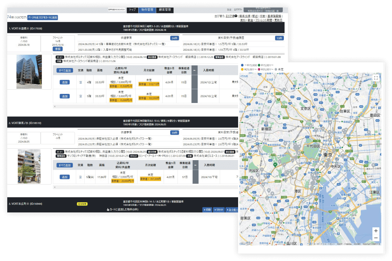Sort by エリア順
The width and height of the screenshot is (392, 261).
[x=230, y=16]
